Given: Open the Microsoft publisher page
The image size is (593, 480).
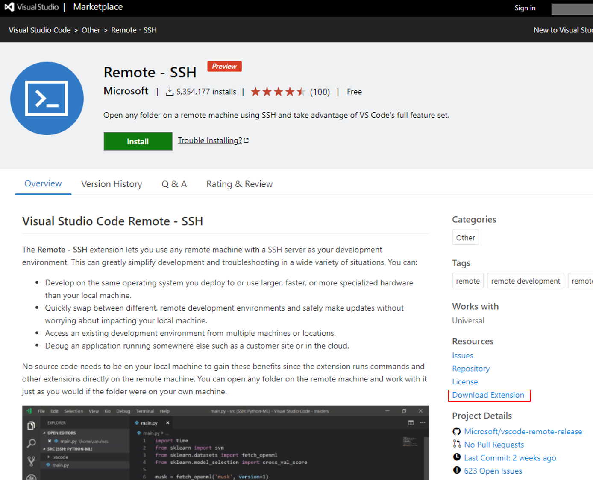Looking at the screenshot, I should [126, 91].
